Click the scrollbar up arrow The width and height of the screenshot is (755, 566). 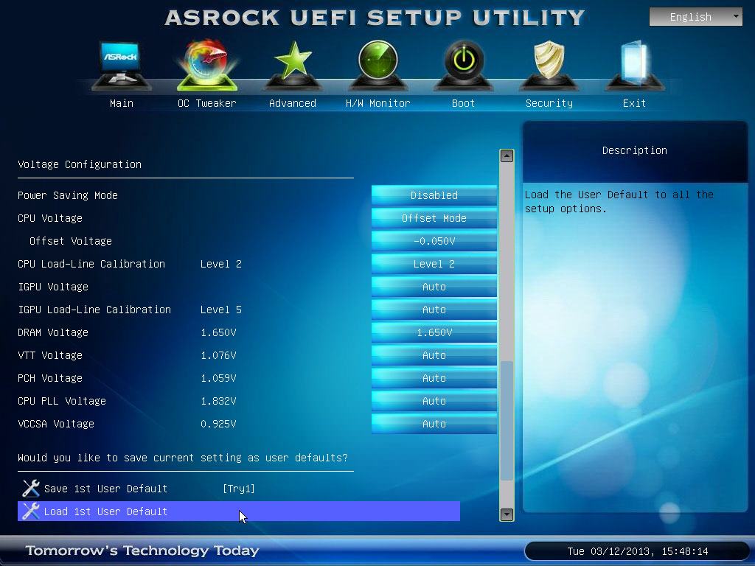507,156
